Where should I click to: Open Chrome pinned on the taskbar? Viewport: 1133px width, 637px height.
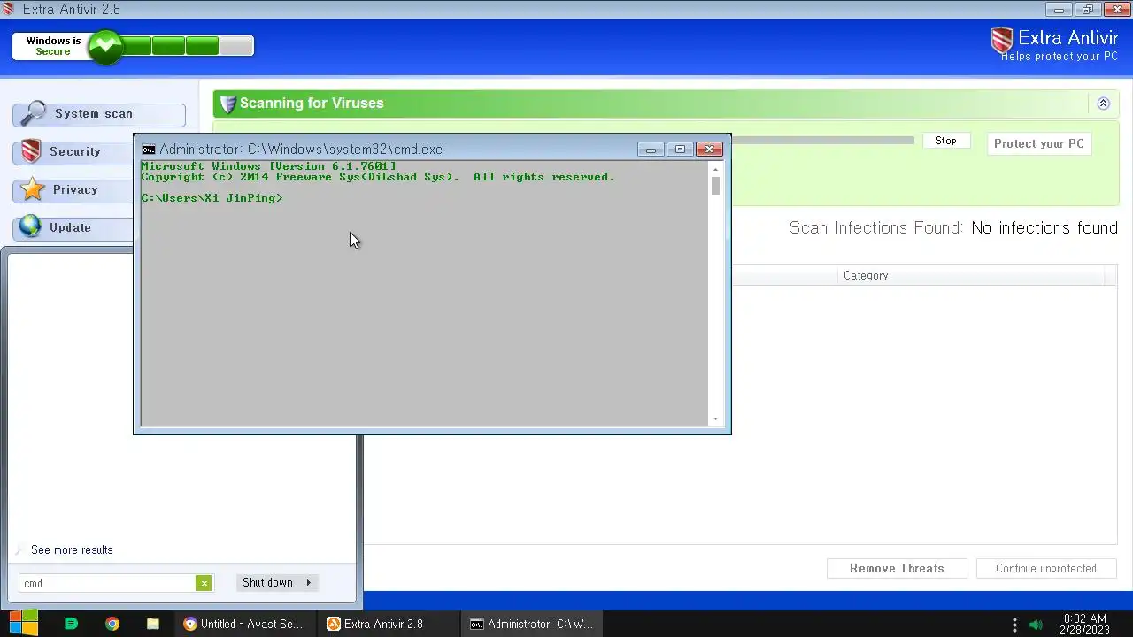click(112, 624)
